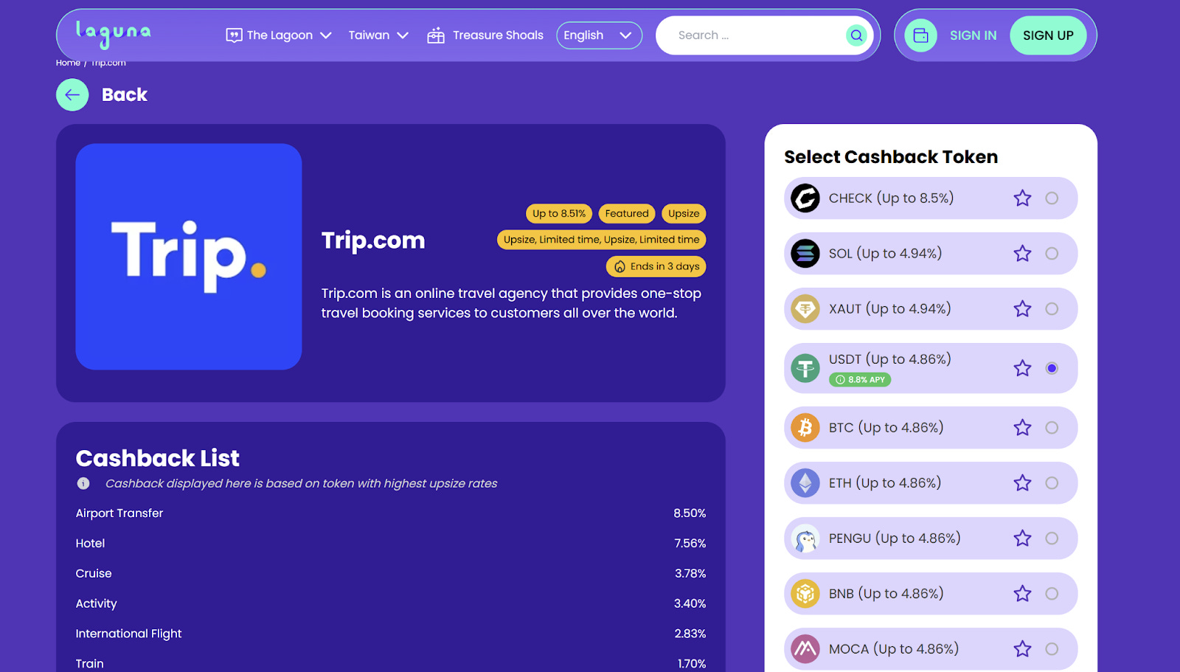
Task: Click the MOCA token logo
Action: click(805, 649)
